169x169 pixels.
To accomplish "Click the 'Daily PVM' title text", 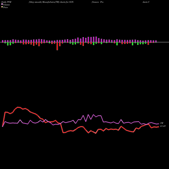I will coord(6,2).
